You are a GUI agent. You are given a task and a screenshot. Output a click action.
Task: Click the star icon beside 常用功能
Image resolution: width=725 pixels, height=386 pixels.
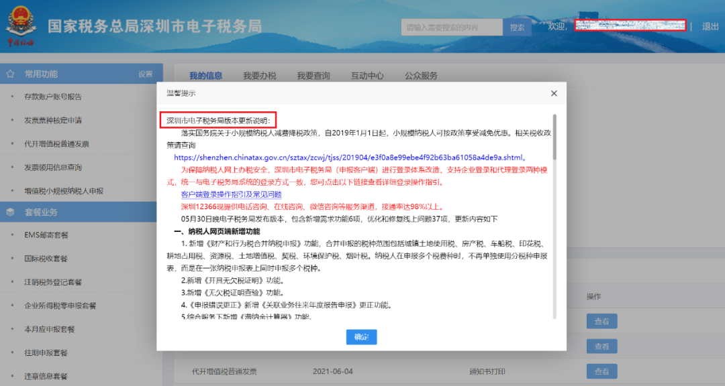(x=10, y=74)
